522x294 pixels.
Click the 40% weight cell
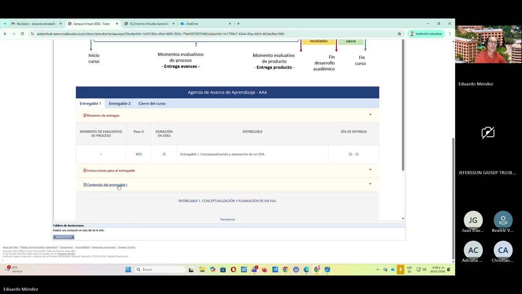click(139, 154)
